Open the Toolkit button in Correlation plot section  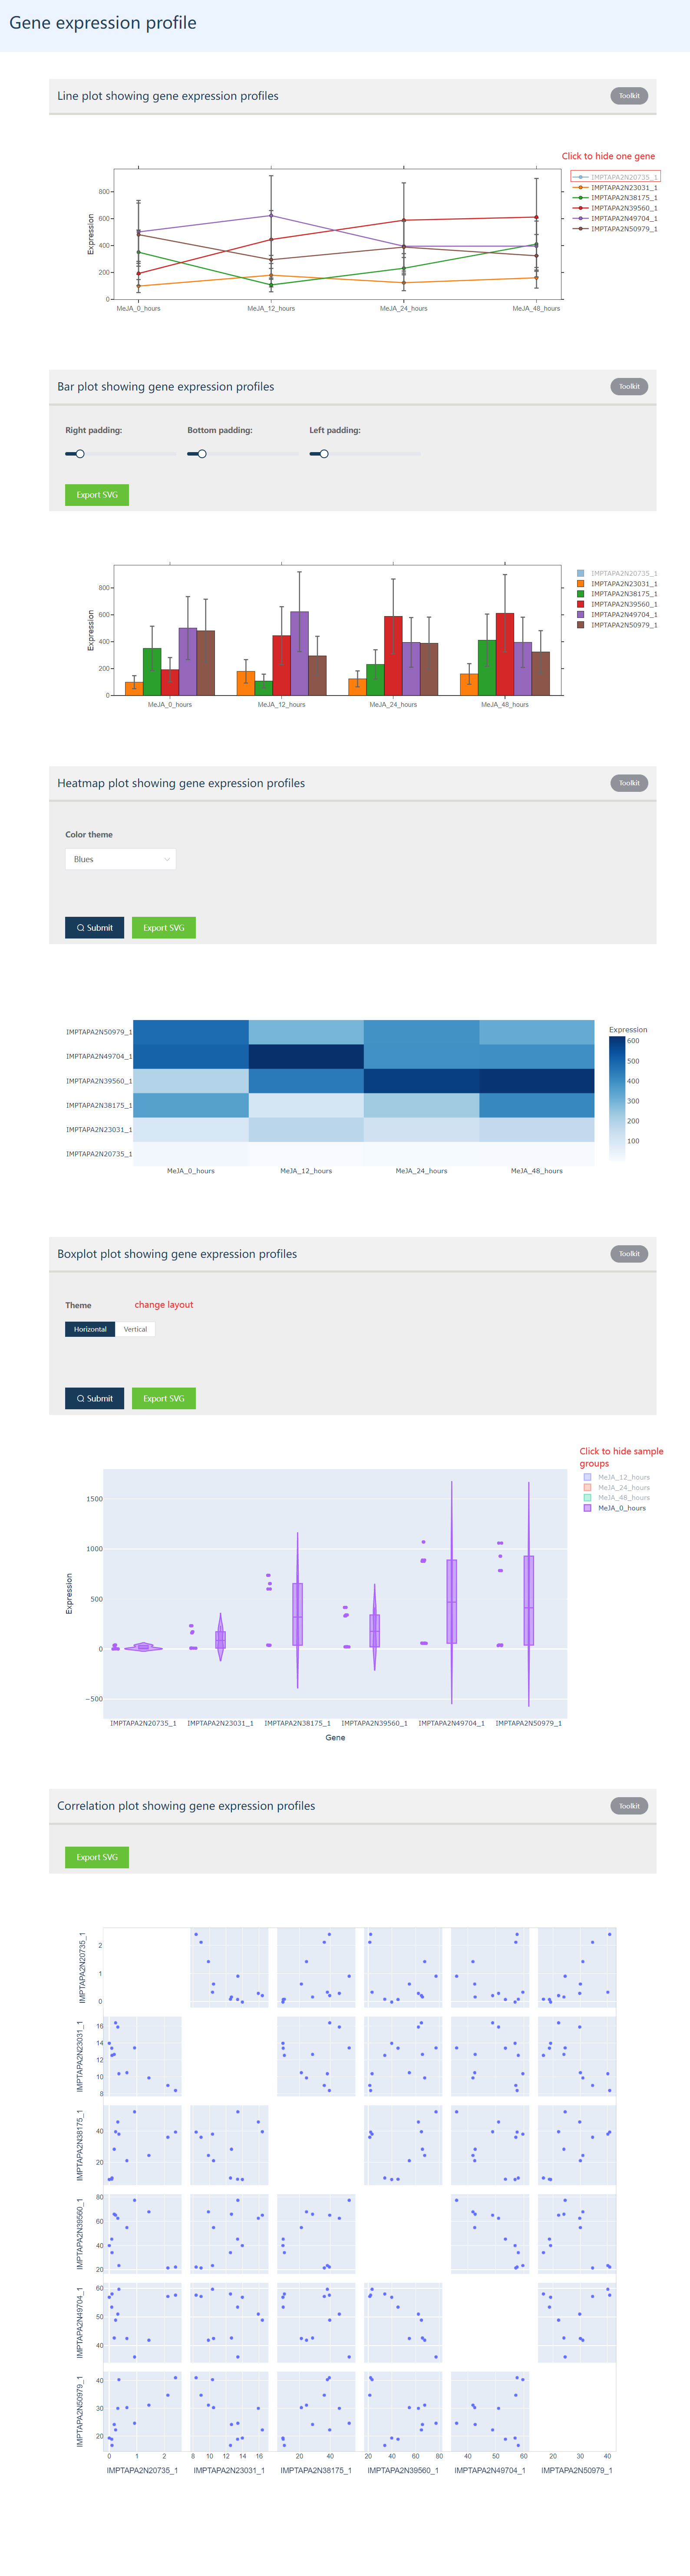pyautogui.click(x=629, y=1805)
